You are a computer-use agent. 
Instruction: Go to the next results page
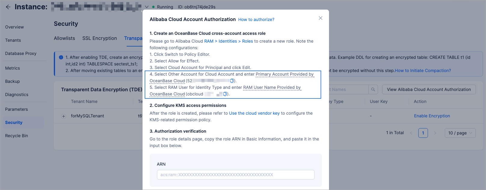435,133
